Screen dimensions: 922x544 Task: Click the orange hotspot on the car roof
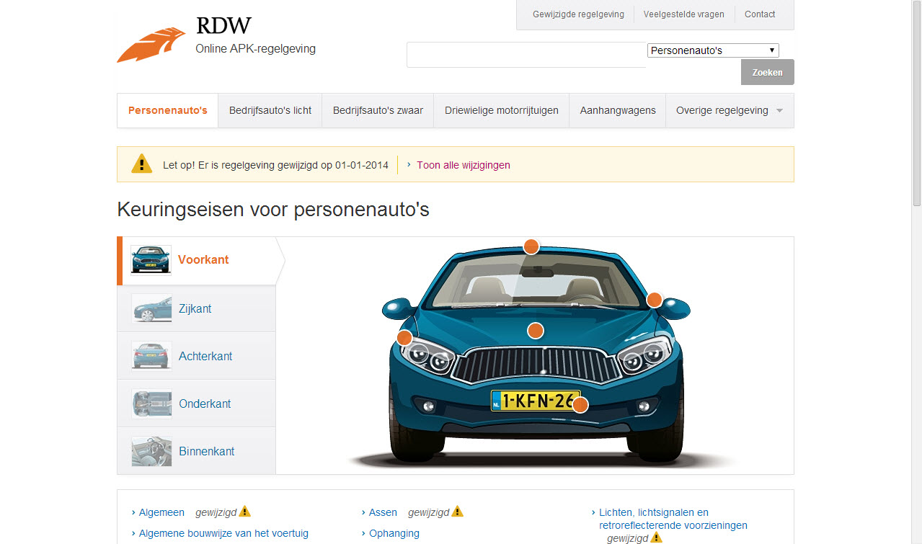tap(531, 246)
